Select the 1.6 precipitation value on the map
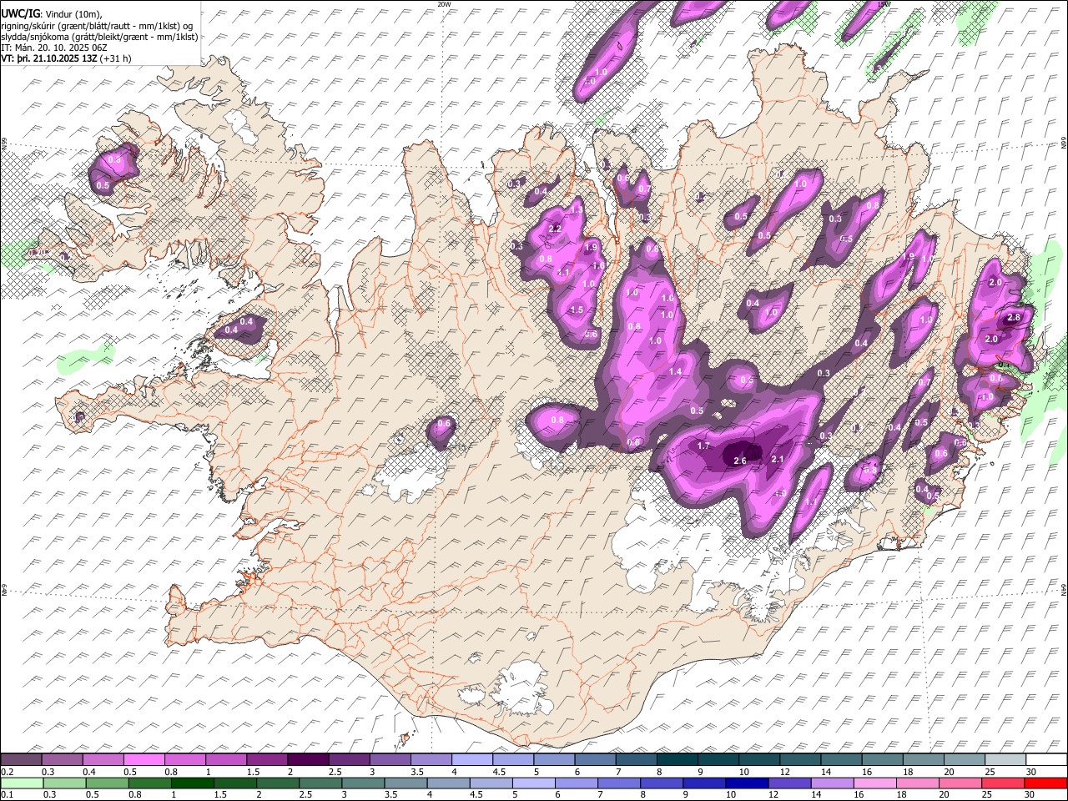The image size is (1068, 801). 597,266
